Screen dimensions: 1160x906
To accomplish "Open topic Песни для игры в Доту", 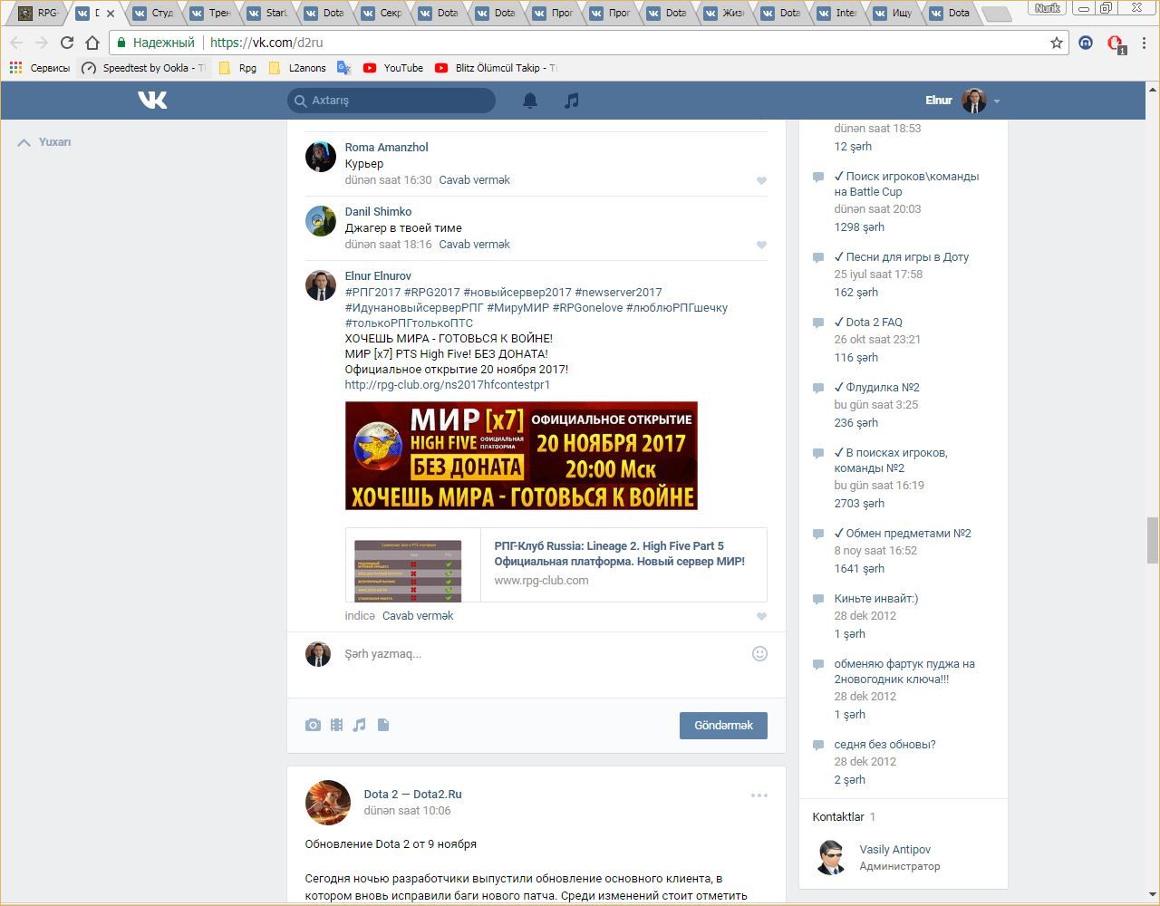I will click(902, 257).
